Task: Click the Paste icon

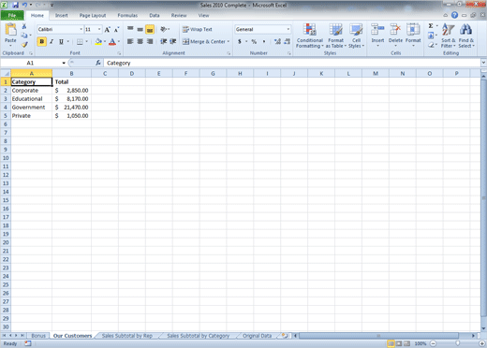Action: pos(10,30)
